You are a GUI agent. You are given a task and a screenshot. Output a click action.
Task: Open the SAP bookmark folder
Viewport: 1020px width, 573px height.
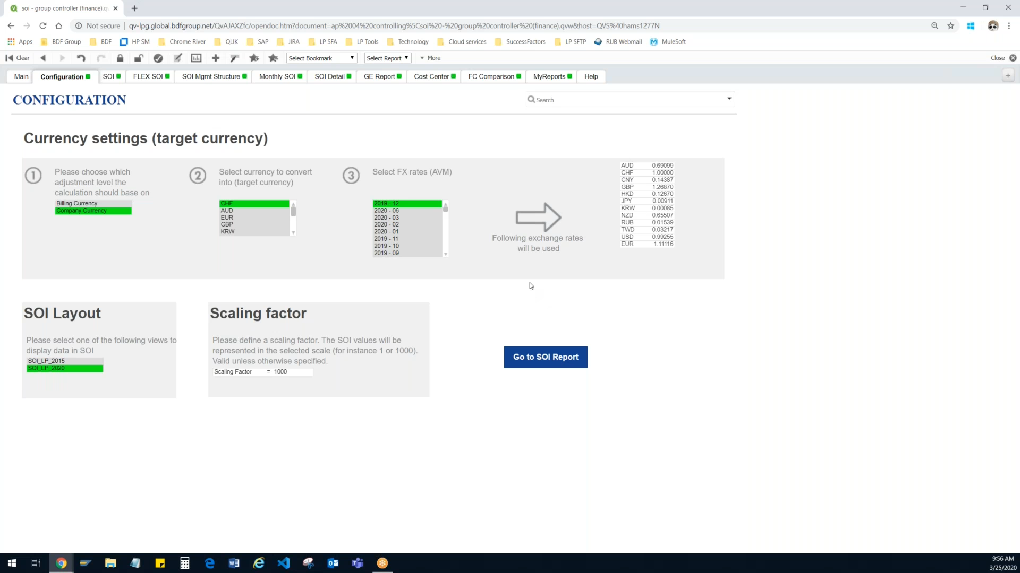(258, 41)
